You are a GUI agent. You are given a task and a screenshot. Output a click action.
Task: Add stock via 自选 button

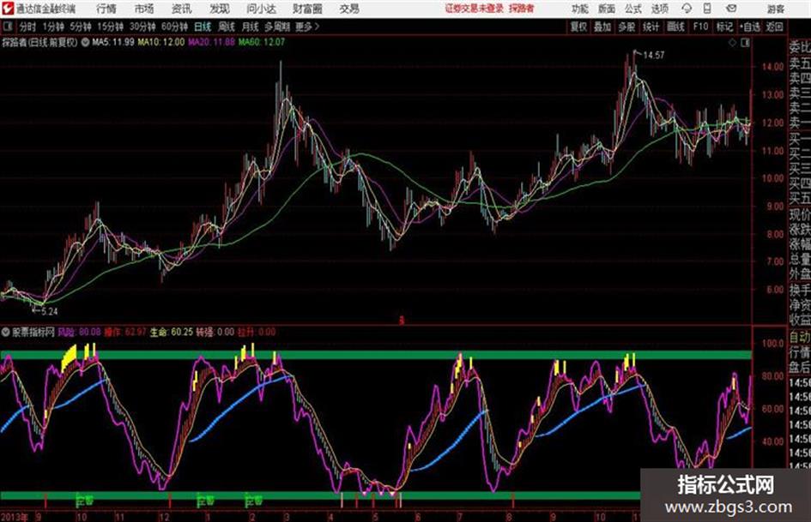pyautogui.click(x=750, y=27)
